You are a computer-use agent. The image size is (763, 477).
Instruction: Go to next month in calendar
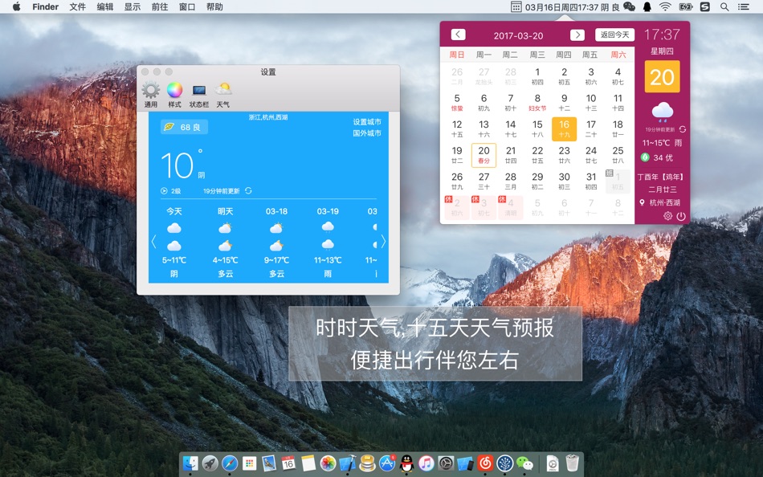pos(577,35)
